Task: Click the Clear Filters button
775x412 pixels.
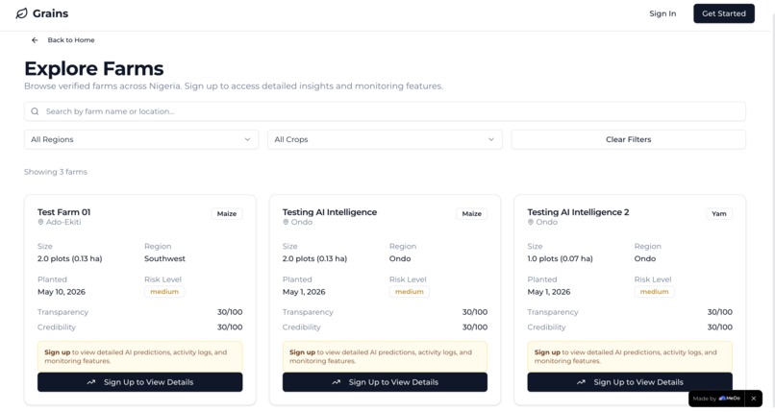Action: [628, 139]
